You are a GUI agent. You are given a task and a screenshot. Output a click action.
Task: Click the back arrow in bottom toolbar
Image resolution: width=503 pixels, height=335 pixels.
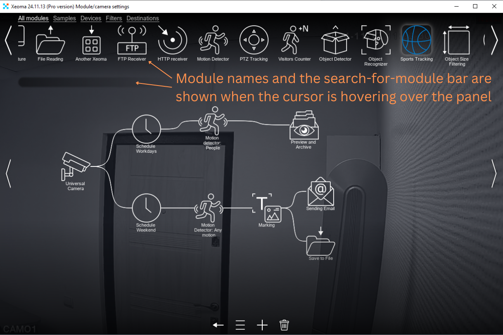218,325
